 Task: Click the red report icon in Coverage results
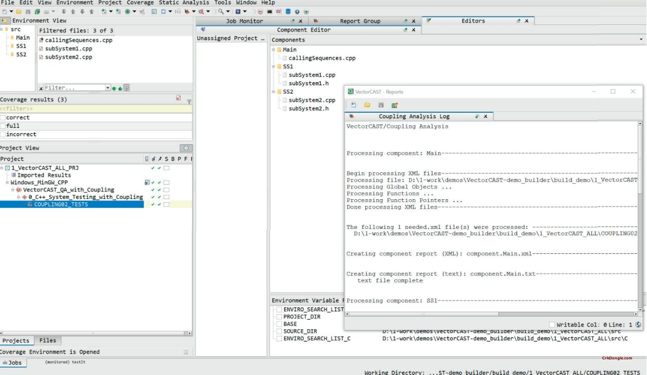click(178, 98)
